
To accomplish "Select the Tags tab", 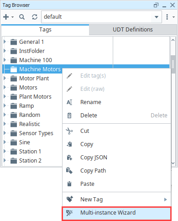I will coord(45,30).
